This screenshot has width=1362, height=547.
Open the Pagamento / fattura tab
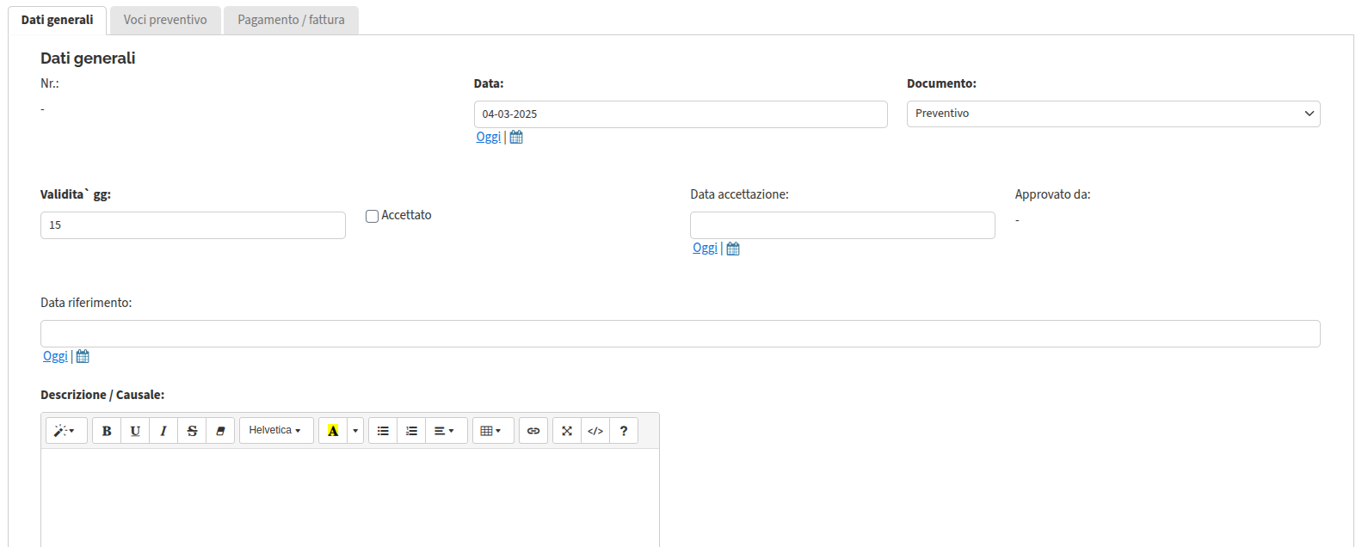point(291,20)
